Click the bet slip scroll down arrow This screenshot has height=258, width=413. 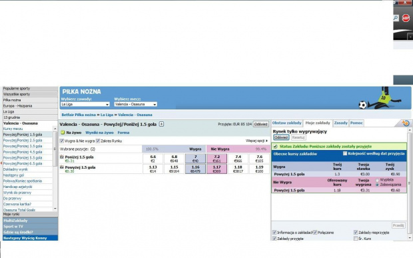[410, 238]
